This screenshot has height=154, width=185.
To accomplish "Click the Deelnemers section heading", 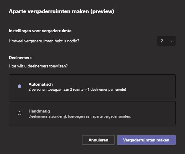I will (x=20, y=58).
